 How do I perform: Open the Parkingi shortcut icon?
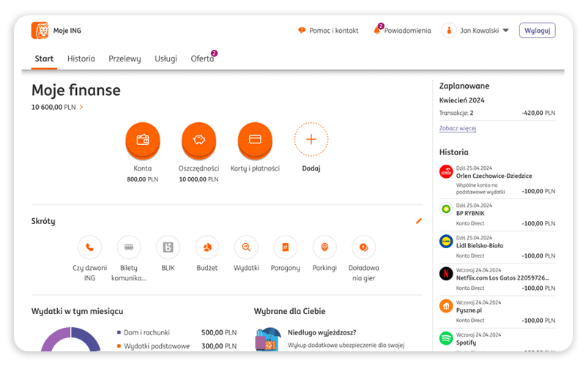324,247
